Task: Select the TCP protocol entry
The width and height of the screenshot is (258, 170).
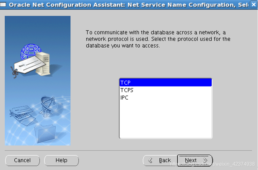Action: [x=165, y=83]
